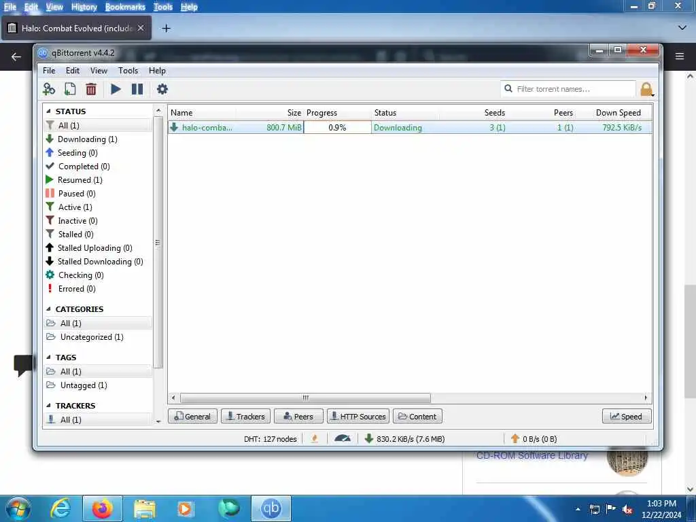
Task: Open qBittorrent Tools menu
Action: [x=128, y=71]
